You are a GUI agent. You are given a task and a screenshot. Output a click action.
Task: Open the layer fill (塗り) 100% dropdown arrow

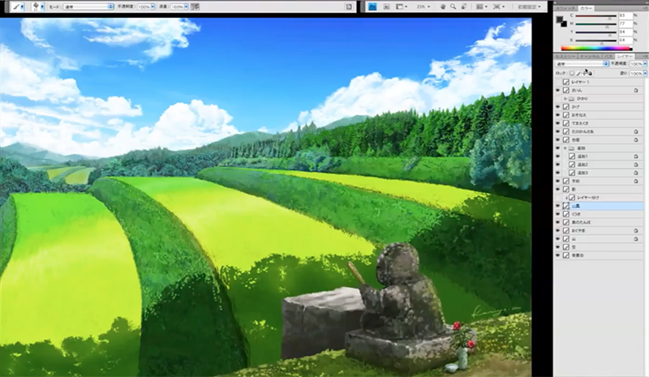(645, 73)
